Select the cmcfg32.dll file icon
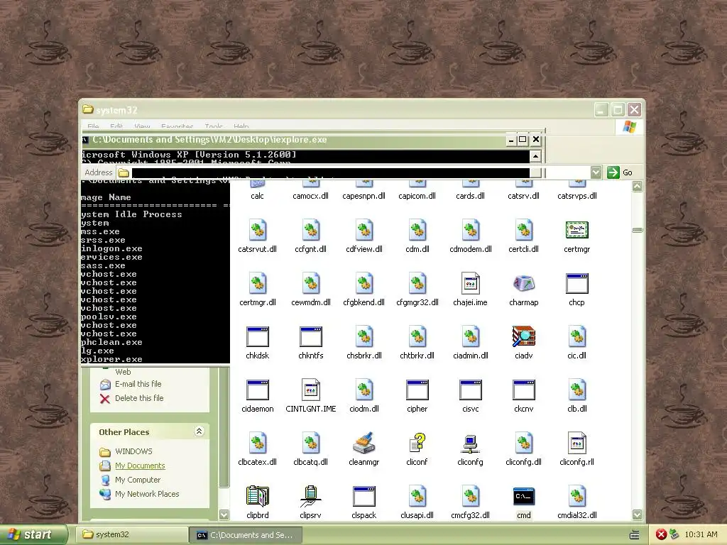This screenshot has height=545, width=727. click(x=470, y=497)
